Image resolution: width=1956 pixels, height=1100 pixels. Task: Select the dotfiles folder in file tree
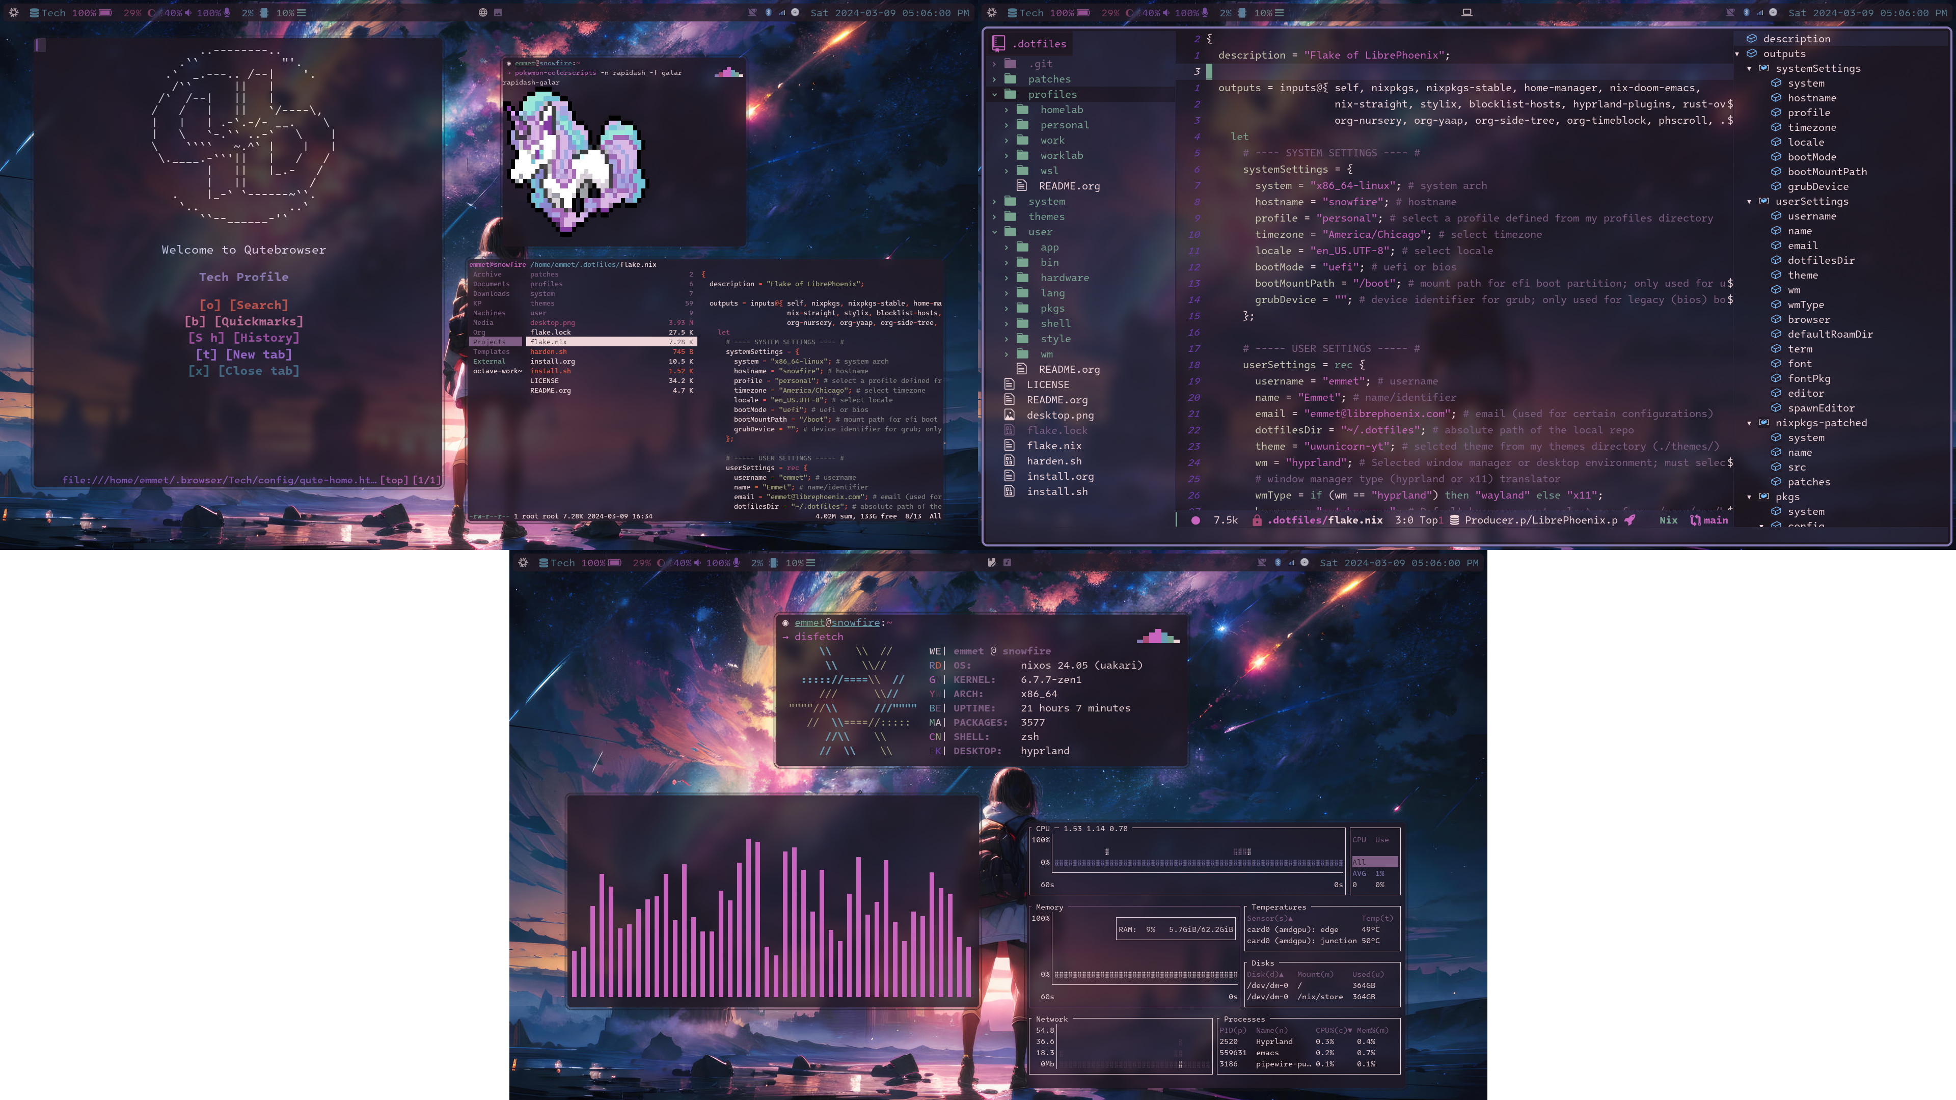(1041, 43)
